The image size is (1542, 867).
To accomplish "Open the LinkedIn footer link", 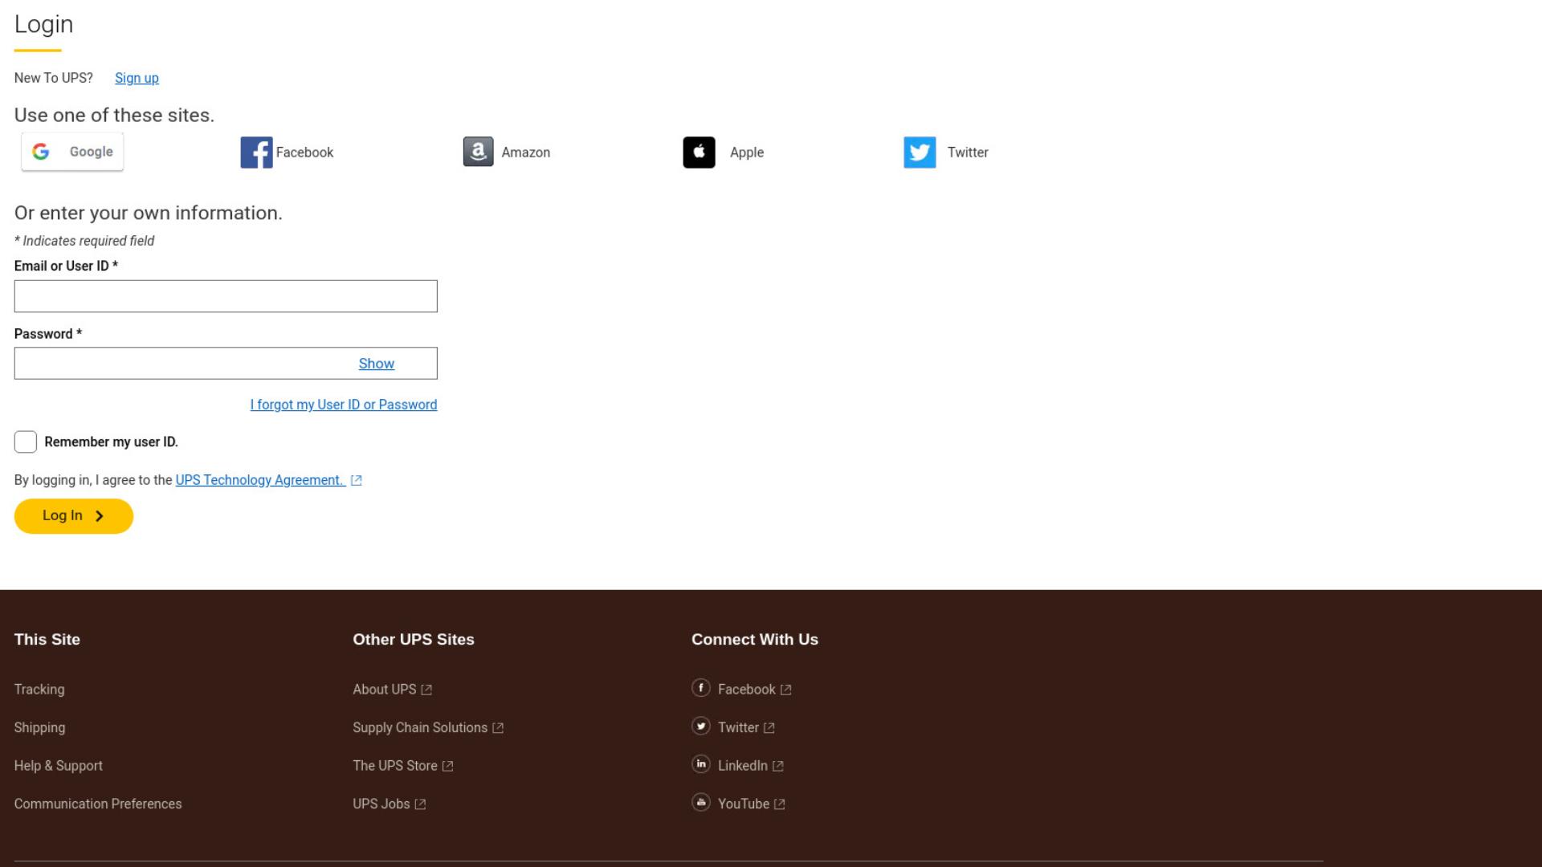I will [743, 766].
